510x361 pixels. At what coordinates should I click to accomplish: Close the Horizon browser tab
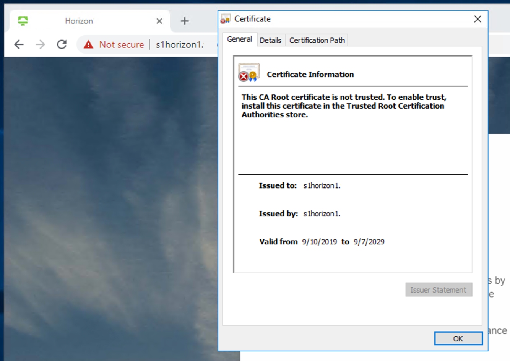pyautogui.click(x=159, y=21)
